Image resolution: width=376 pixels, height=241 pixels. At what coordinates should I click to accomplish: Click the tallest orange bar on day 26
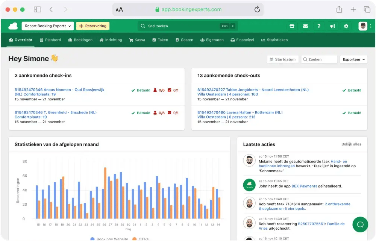point(105,193)
